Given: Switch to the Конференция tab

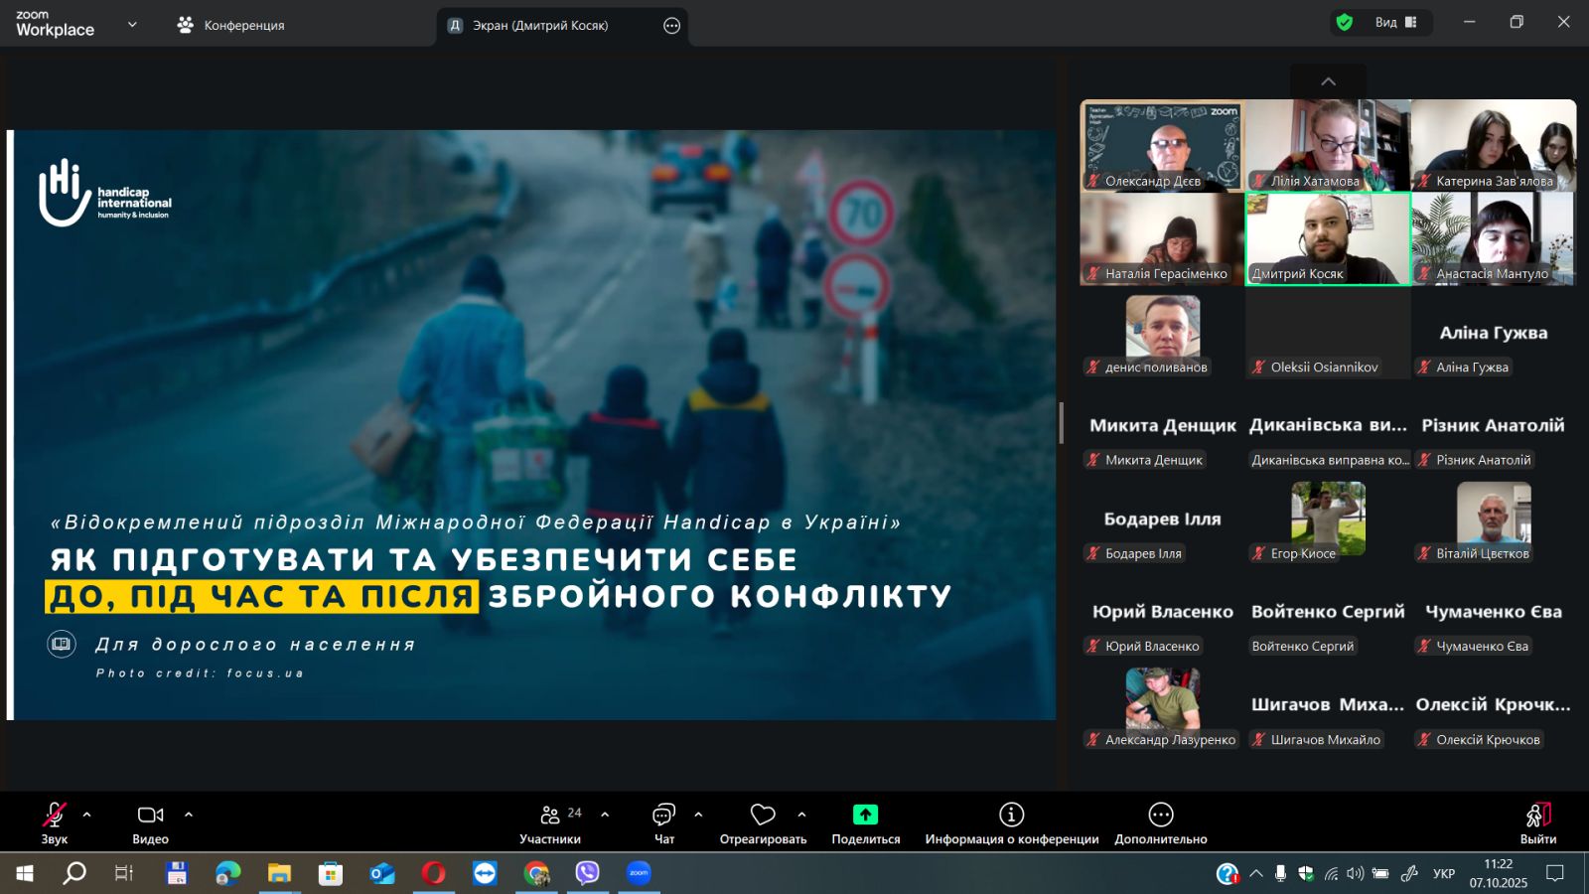Looking at the screenshot, I should [x=230, y=25].
